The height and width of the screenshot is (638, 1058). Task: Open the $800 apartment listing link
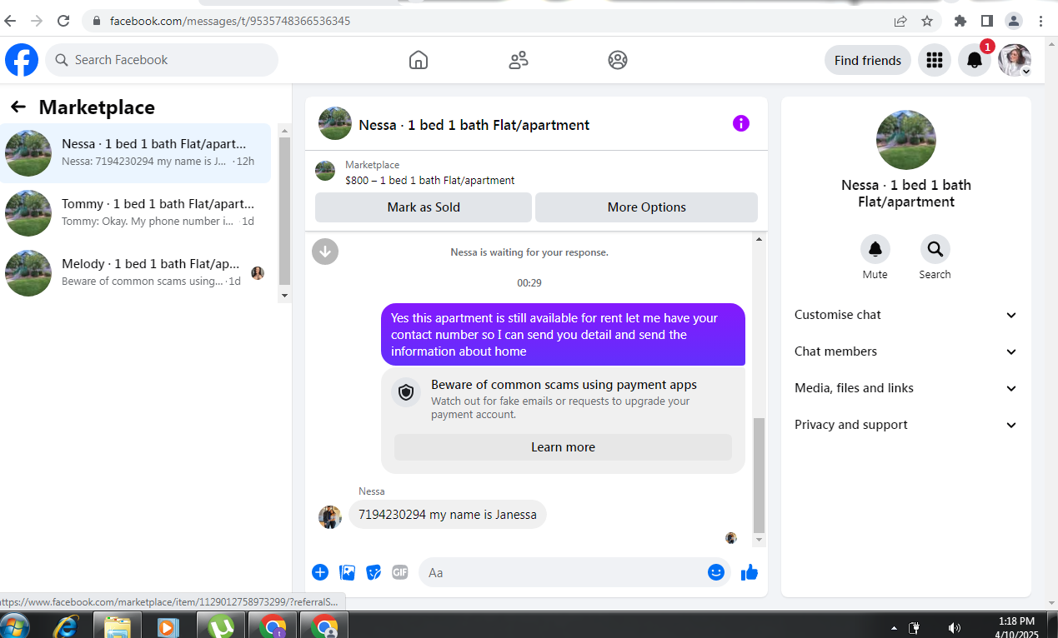pos(429,180)
